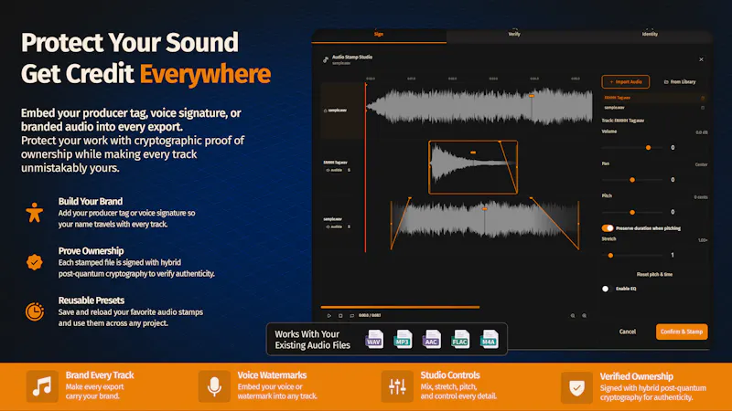Click the lock icon on the sample.wav base track
The width and height of the screenshot is (732, 411).
(326, 111)
